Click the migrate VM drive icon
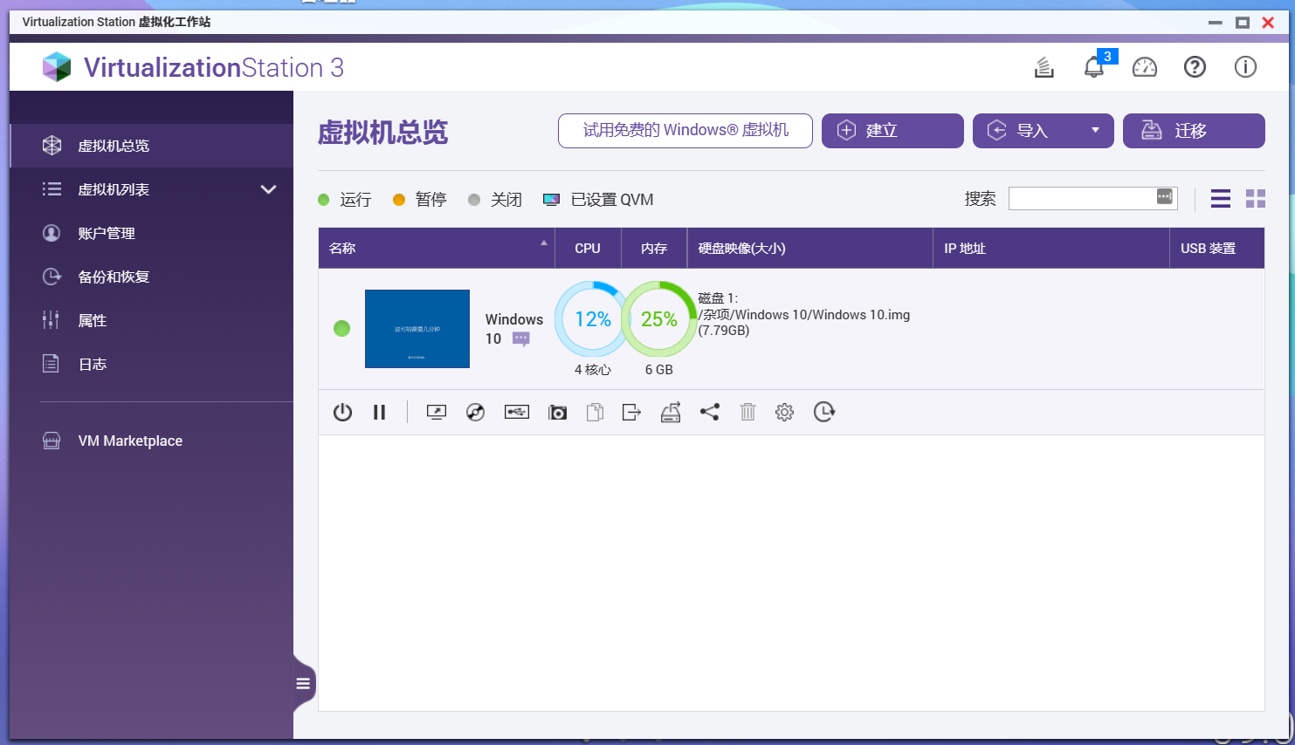 pos(671,412)
